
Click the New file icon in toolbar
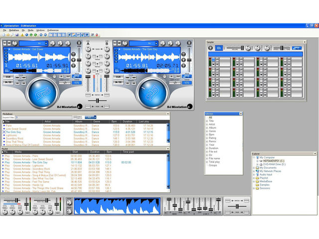tap(3, 35)
